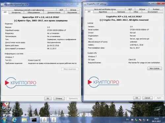Select the Алгоритмы tab

[x=16, y=12]
